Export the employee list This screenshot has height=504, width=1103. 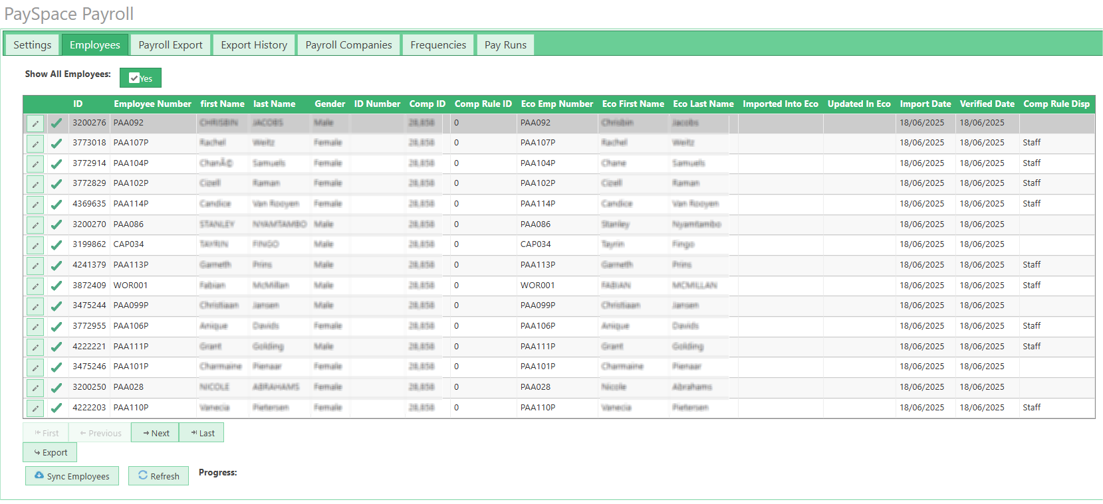(50, 453)
